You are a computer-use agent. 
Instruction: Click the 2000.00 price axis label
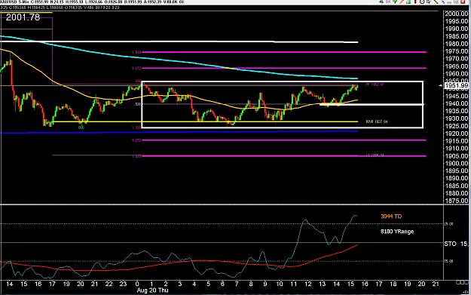click(456, 14)
